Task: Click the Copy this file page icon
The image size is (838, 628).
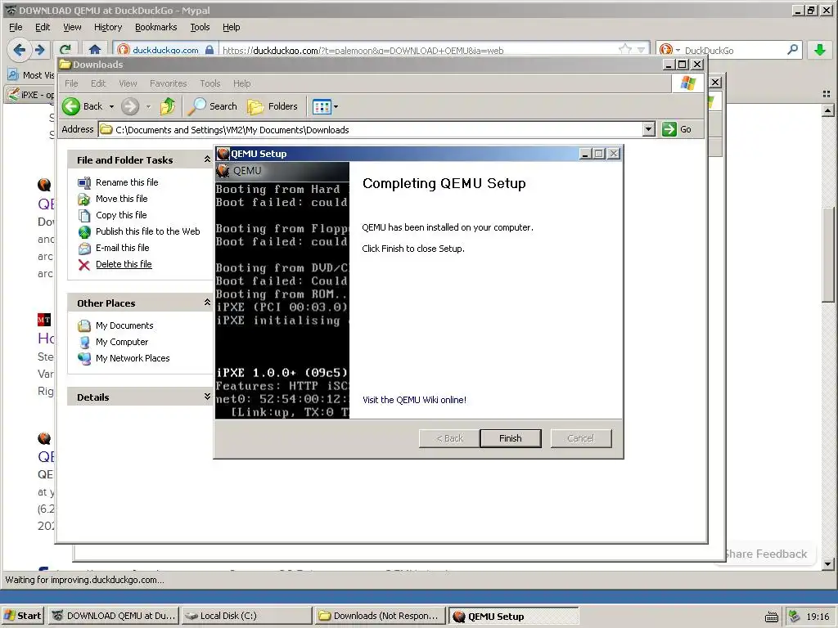Action: (x=84, y=216)
